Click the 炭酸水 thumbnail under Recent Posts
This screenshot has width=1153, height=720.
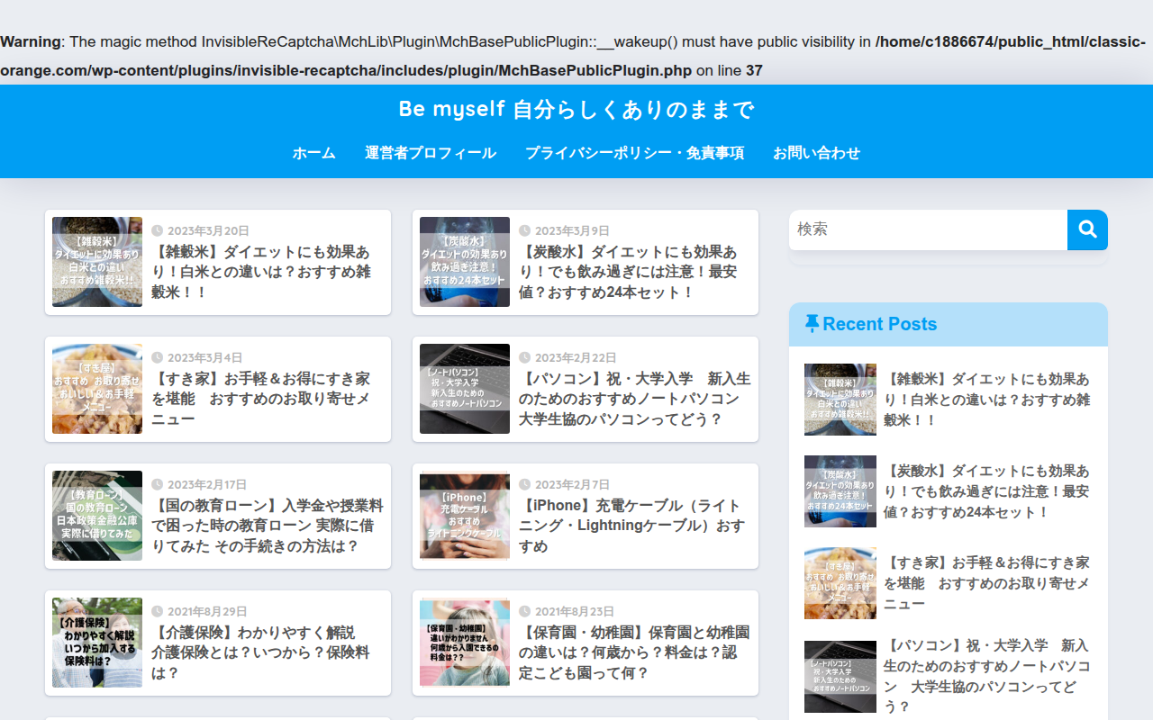tap(840, 491)
